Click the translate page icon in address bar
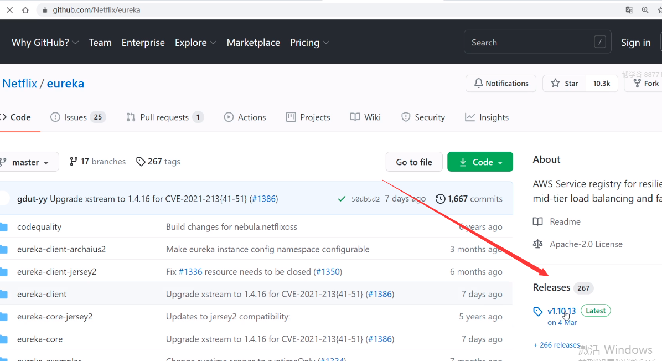Image resolution: width=662 pixels, height=361 pixels. (629, 10)
